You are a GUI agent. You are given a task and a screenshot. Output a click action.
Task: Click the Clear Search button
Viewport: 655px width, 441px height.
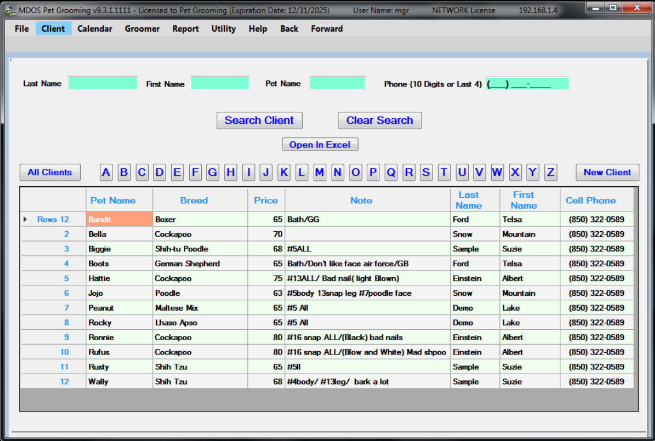tap(379, 120)
